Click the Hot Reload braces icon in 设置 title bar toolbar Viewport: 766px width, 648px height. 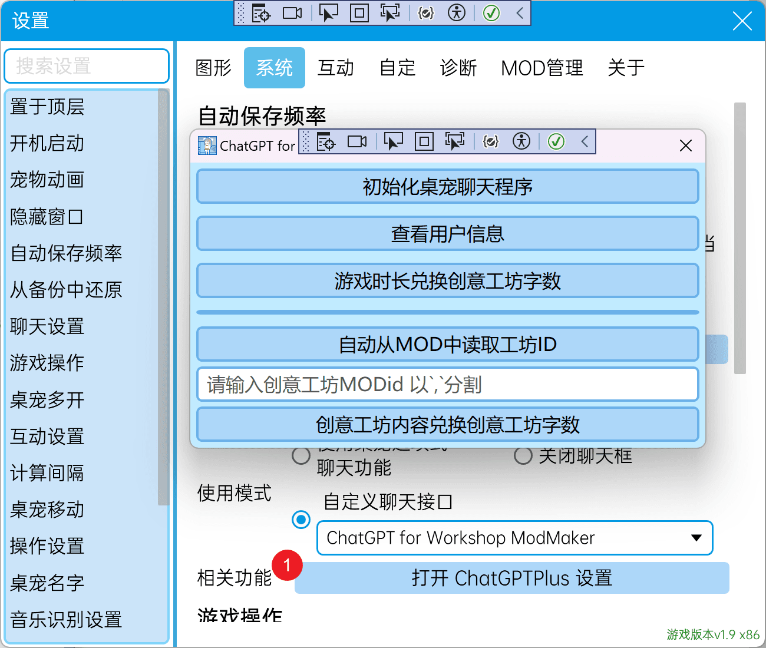[426, 13]
